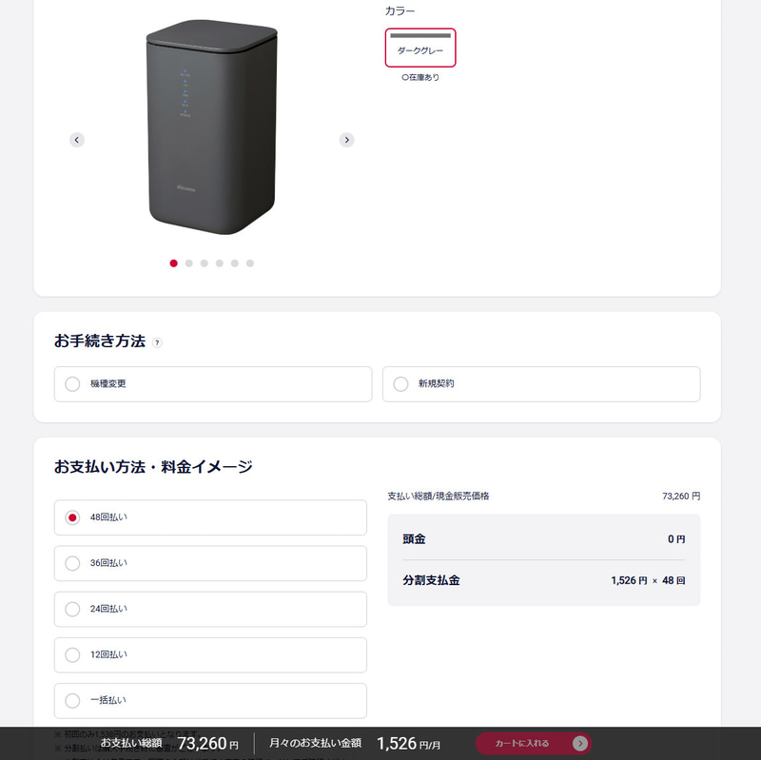
Task: Go to sixth carousel image dot
Action: 250,263
